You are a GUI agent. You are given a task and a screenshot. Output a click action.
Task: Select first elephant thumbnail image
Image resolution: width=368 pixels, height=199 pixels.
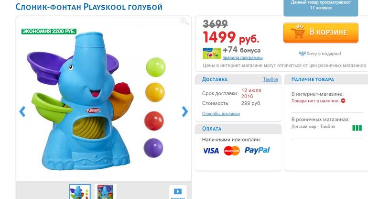[80, 191]
